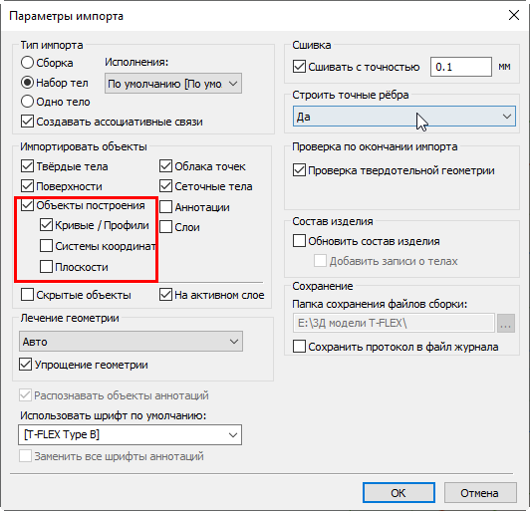The height and width of the screenshot is (511, 530).
Task: Confirm import with the OK button
Action: pyautogui.click(x=398, y=493)
